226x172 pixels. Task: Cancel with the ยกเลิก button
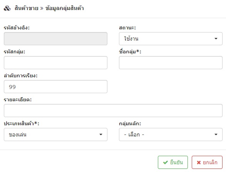[207, 162]
